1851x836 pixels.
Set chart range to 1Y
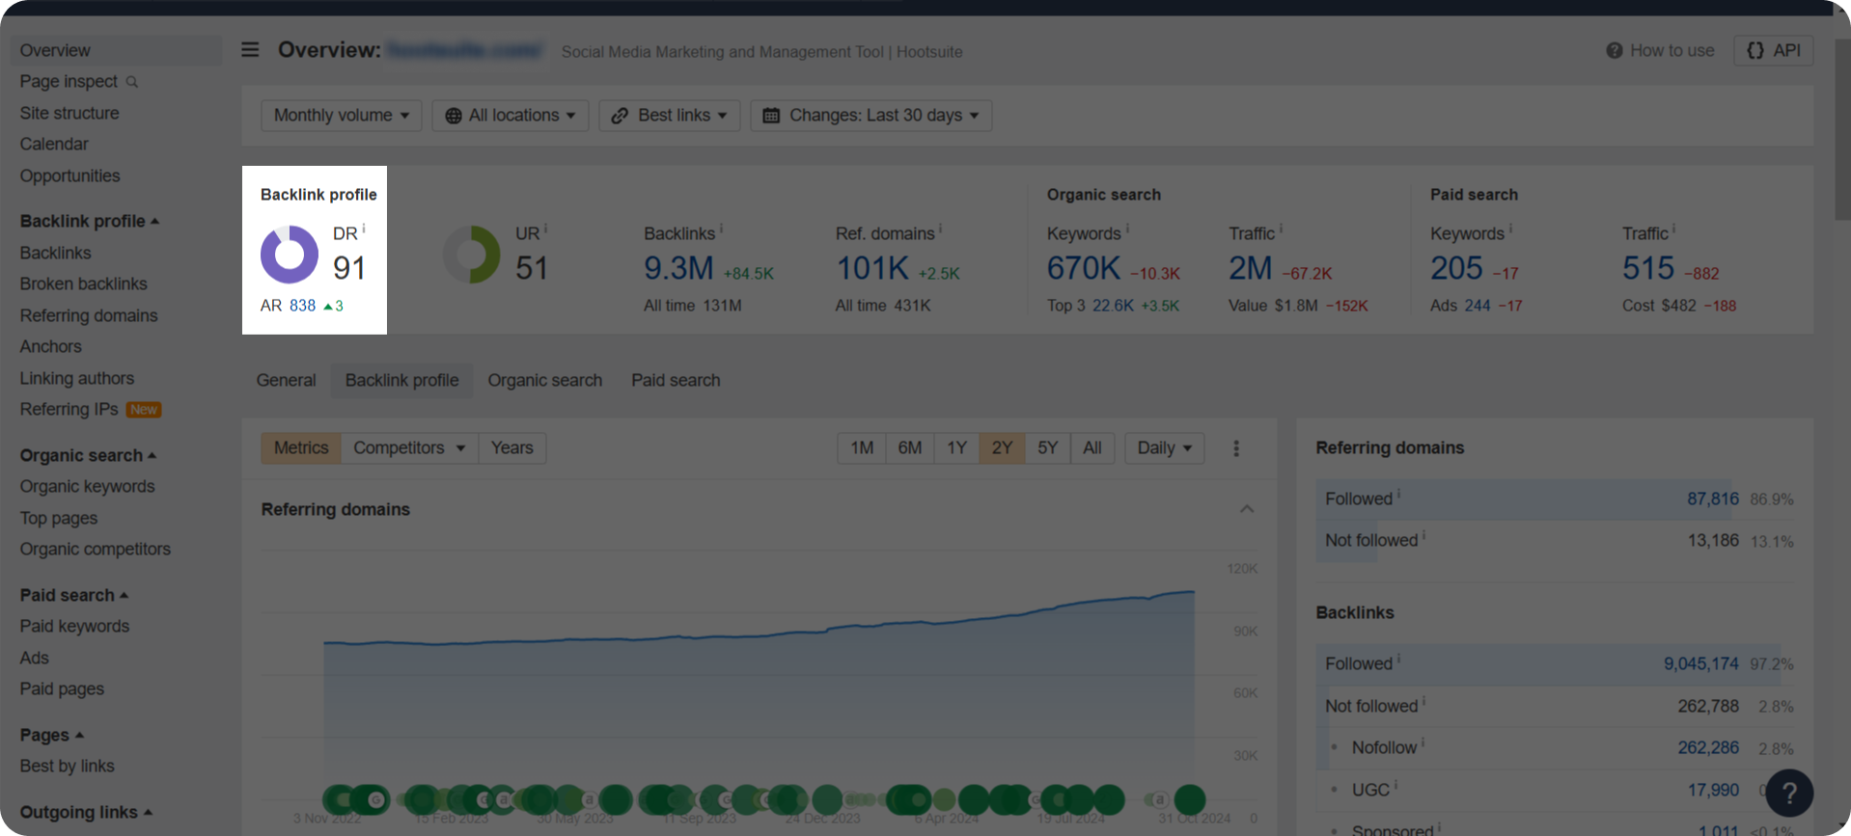click(956, 448)
